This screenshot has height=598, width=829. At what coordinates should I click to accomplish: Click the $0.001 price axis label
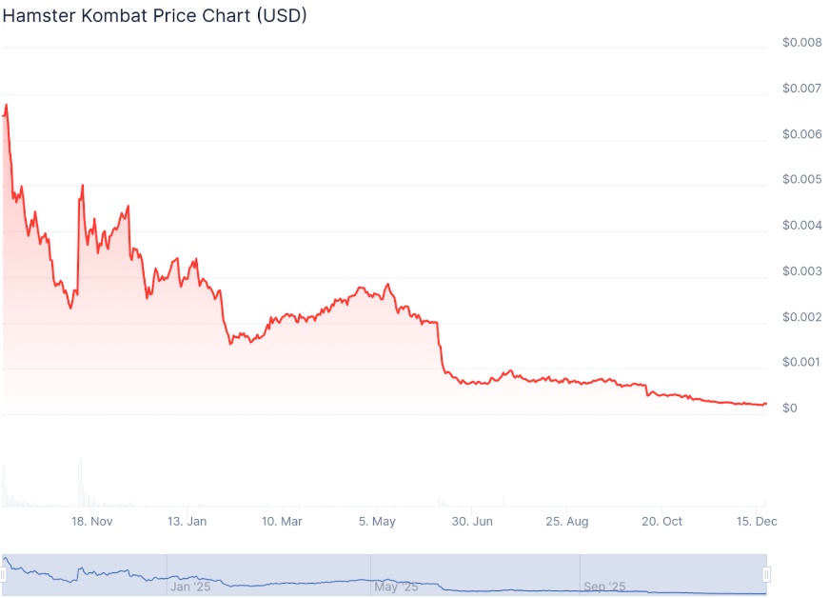(x=802, y=362)
